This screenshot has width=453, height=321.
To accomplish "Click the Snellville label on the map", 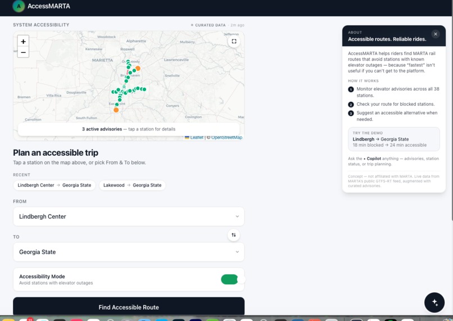I will pos(172,76).
